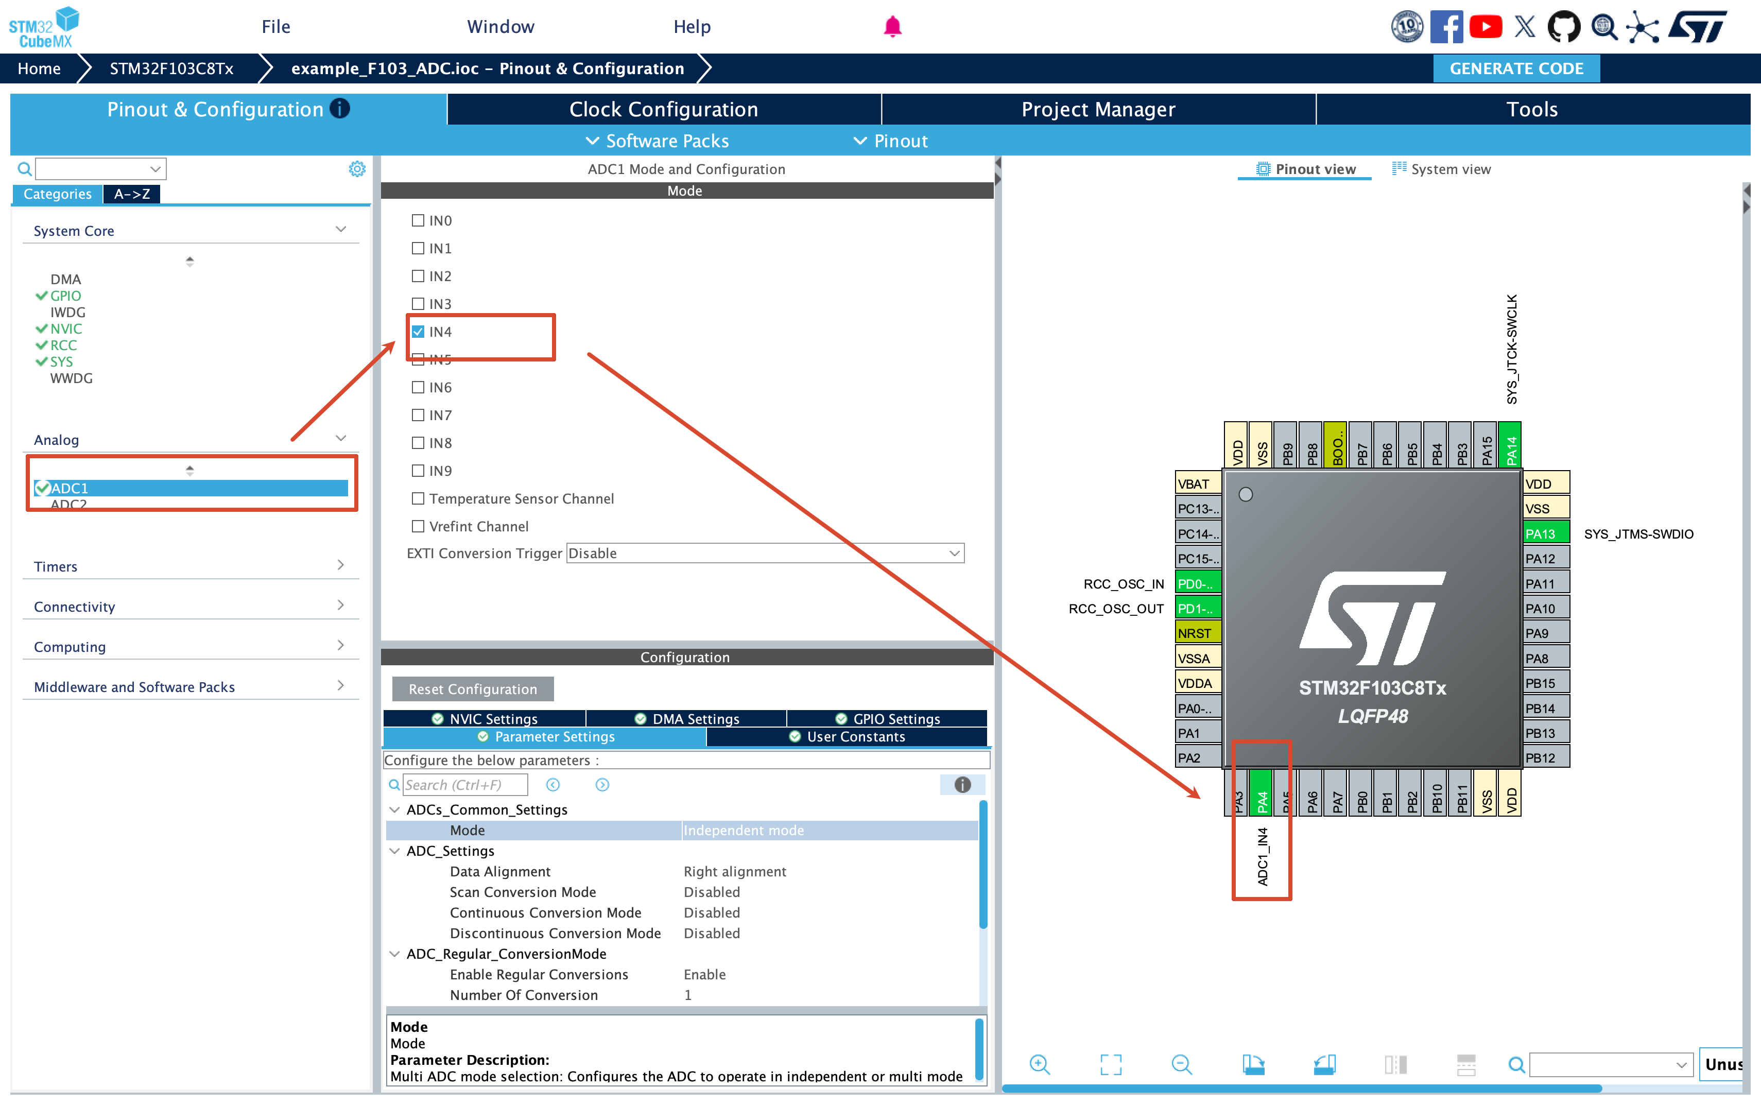Click the ST network star icon
The image size is (1761, 1105).
[1643, 27]
